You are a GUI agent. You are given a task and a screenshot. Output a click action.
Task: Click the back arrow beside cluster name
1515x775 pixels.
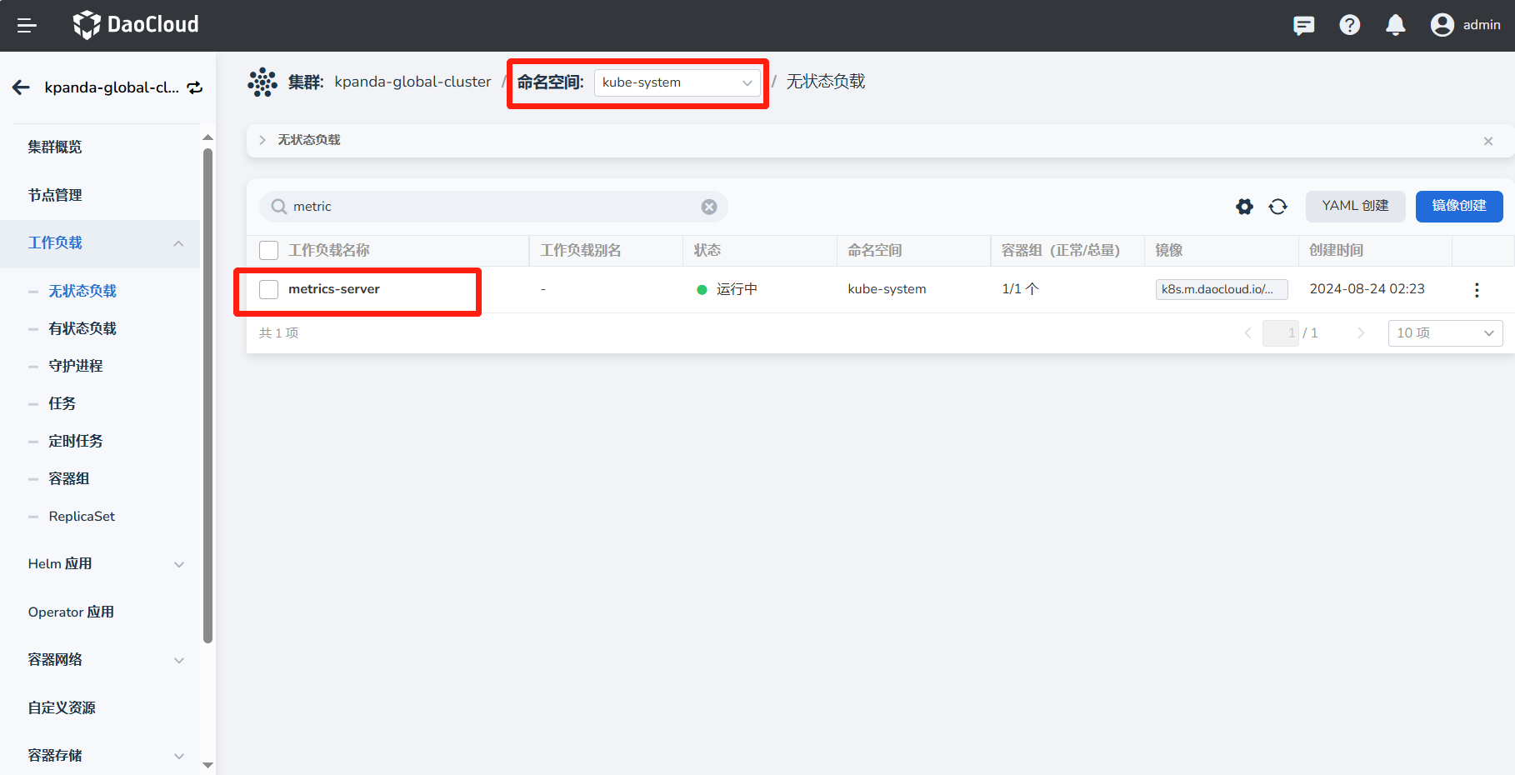click(x=22, y=87)
